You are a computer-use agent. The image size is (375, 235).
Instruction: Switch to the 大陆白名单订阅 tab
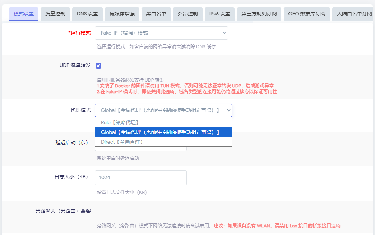click(354, 14)
